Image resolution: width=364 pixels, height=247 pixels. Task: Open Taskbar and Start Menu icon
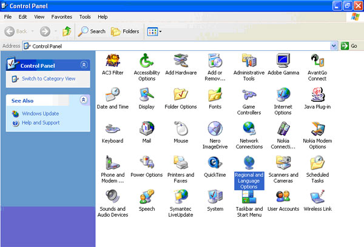(x=249, y=197)
